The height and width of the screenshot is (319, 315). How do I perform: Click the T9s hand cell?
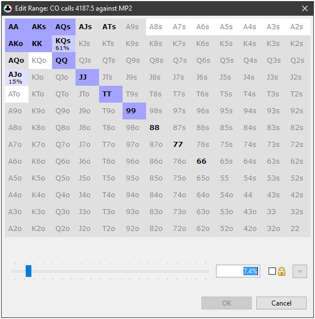click(x=134, y=94)
